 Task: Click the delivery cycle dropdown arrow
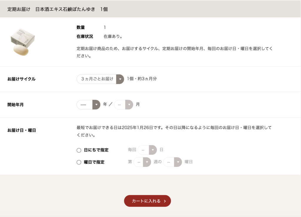pyautogui.click(x=120, y=79)
